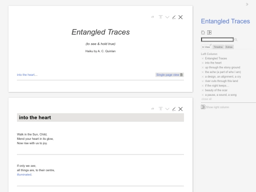Image resolution: width=256 pixels, height=192 pixels.
Task: Open 'beauty of the scar' sidebar item
Action: coord(216,90)
